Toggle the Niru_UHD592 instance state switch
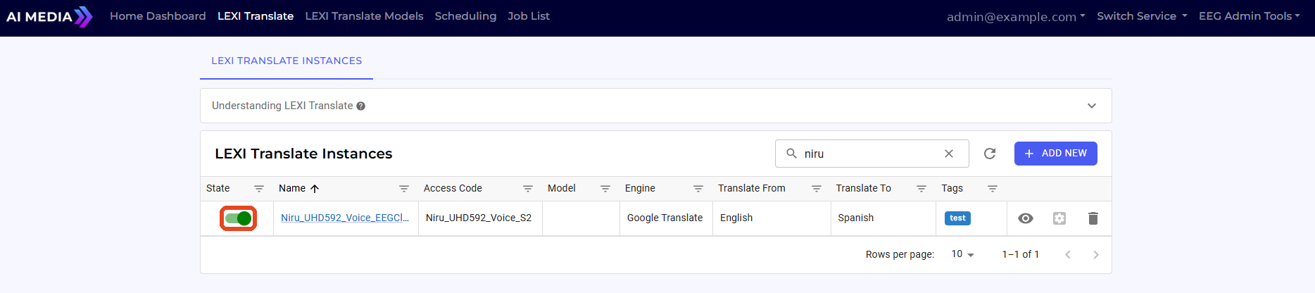1315x293 pixels. click(x=238, y=218)
